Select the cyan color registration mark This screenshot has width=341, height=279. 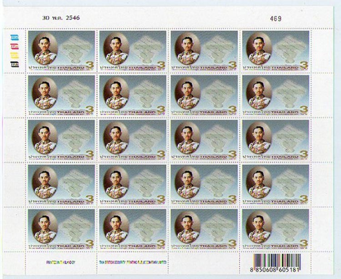pyautogui.click(x=15, y=37)
